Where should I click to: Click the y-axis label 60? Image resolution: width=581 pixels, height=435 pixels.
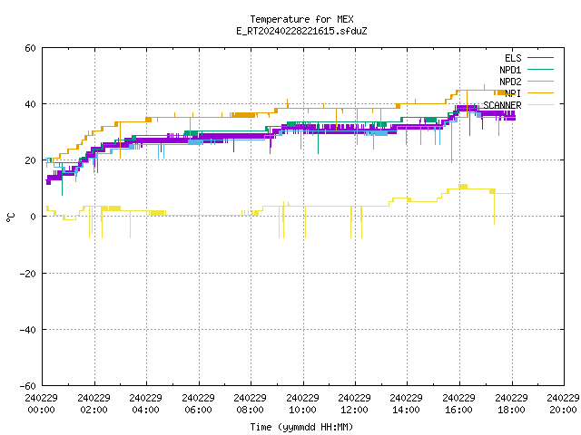pyautogui.click(x=30, y=48)
